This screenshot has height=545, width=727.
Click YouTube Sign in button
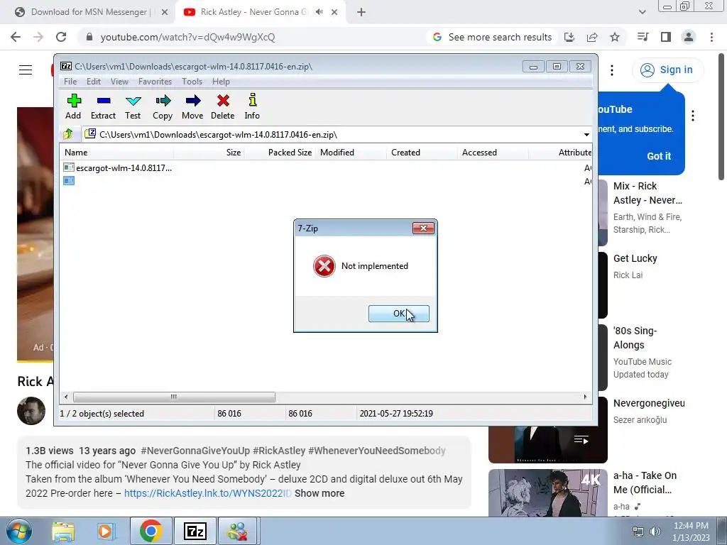click(x=667, y=70)
